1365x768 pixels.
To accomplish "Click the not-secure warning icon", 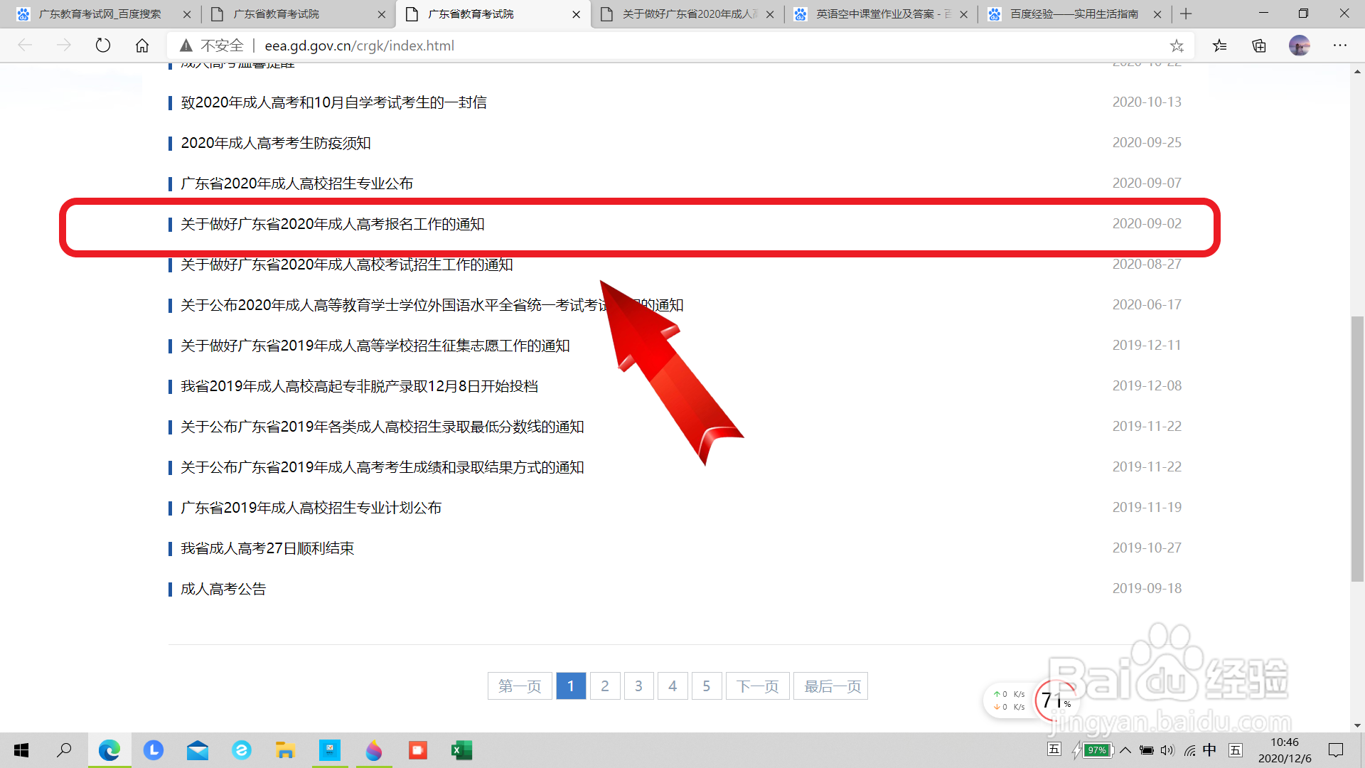I will [x=186, y=46].
